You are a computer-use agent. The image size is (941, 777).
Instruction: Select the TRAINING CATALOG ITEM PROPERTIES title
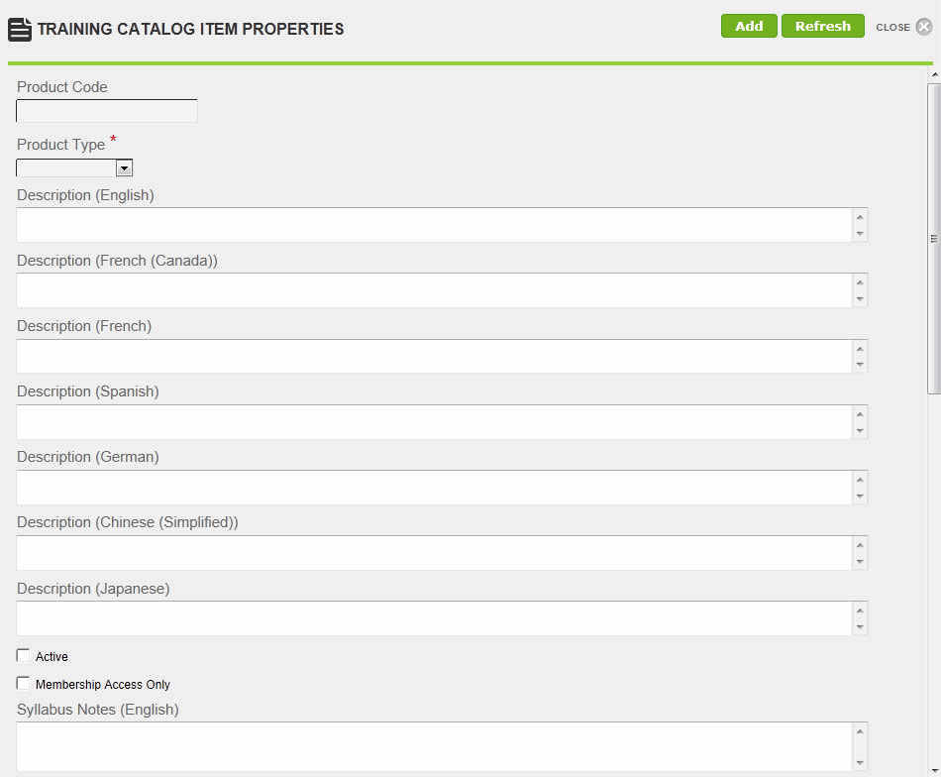point(190,29)
